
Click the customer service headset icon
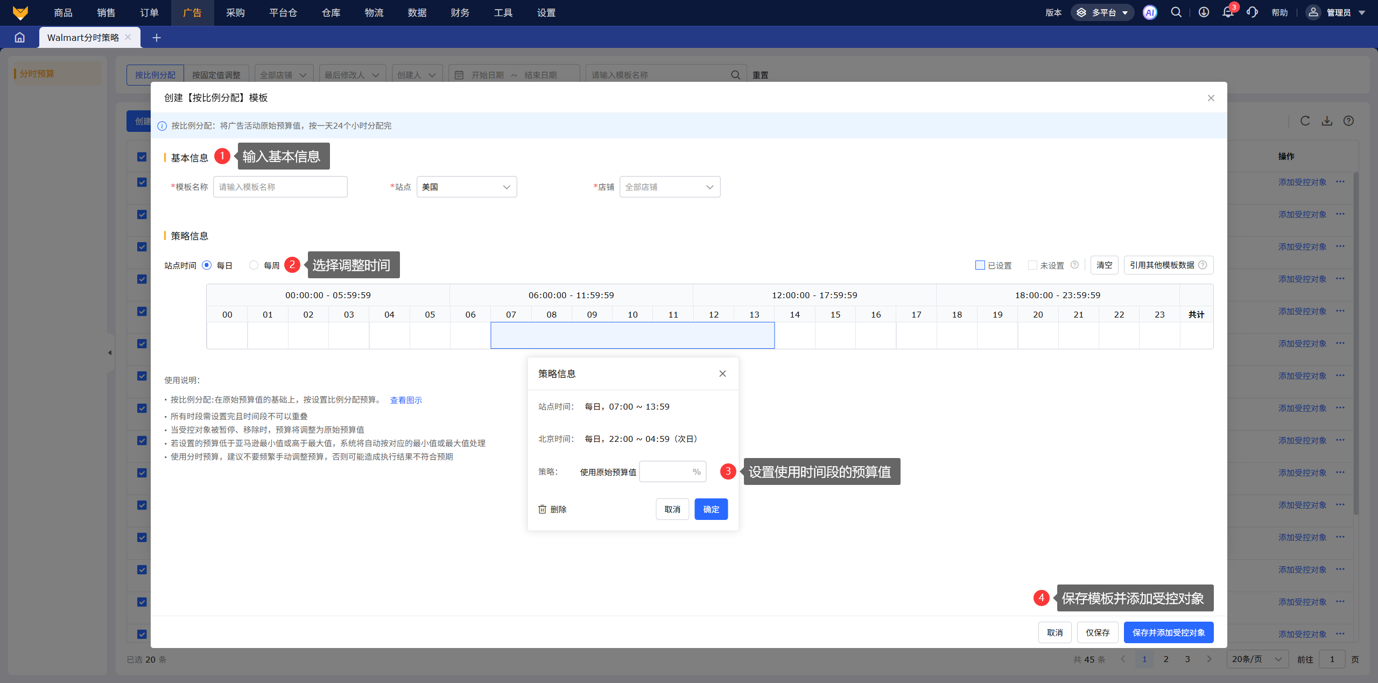coord(1252,12)
